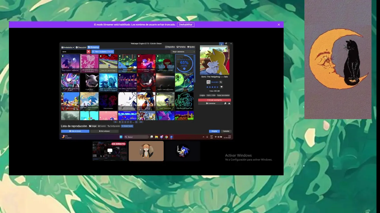Click the warning report triangle icon
Viewport: 380px width, 213px height.
point(229,103)
